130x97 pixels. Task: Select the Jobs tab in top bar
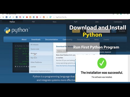click(x=97, y=22)
